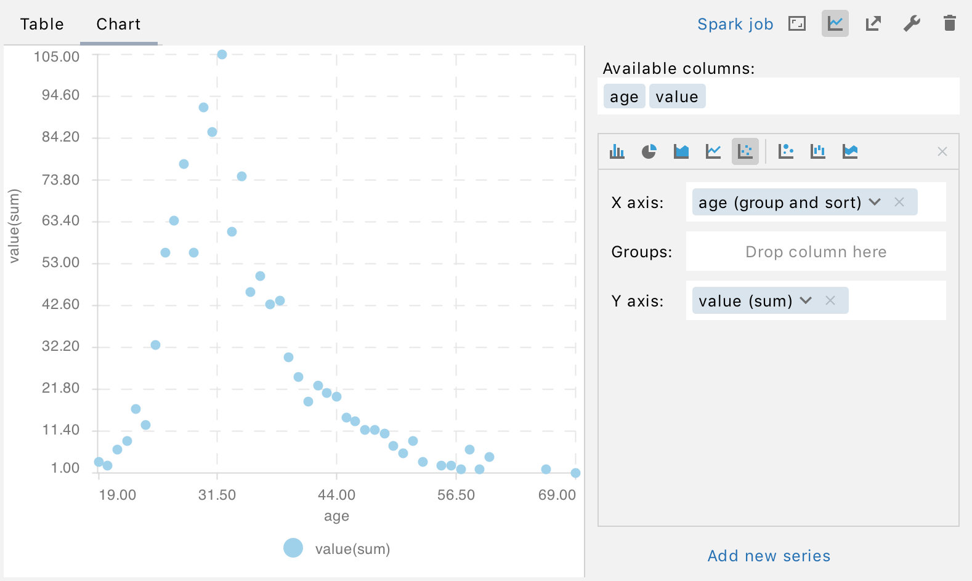This screenshot has height=581, width=972.
Task: Expand the age (group and sort) dropdown
Action: (875, 202)
